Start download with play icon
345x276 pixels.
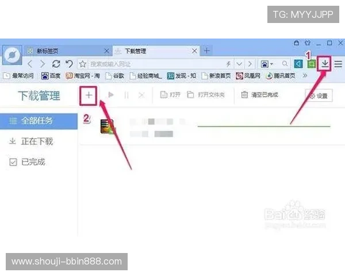[x=111, y=95]
